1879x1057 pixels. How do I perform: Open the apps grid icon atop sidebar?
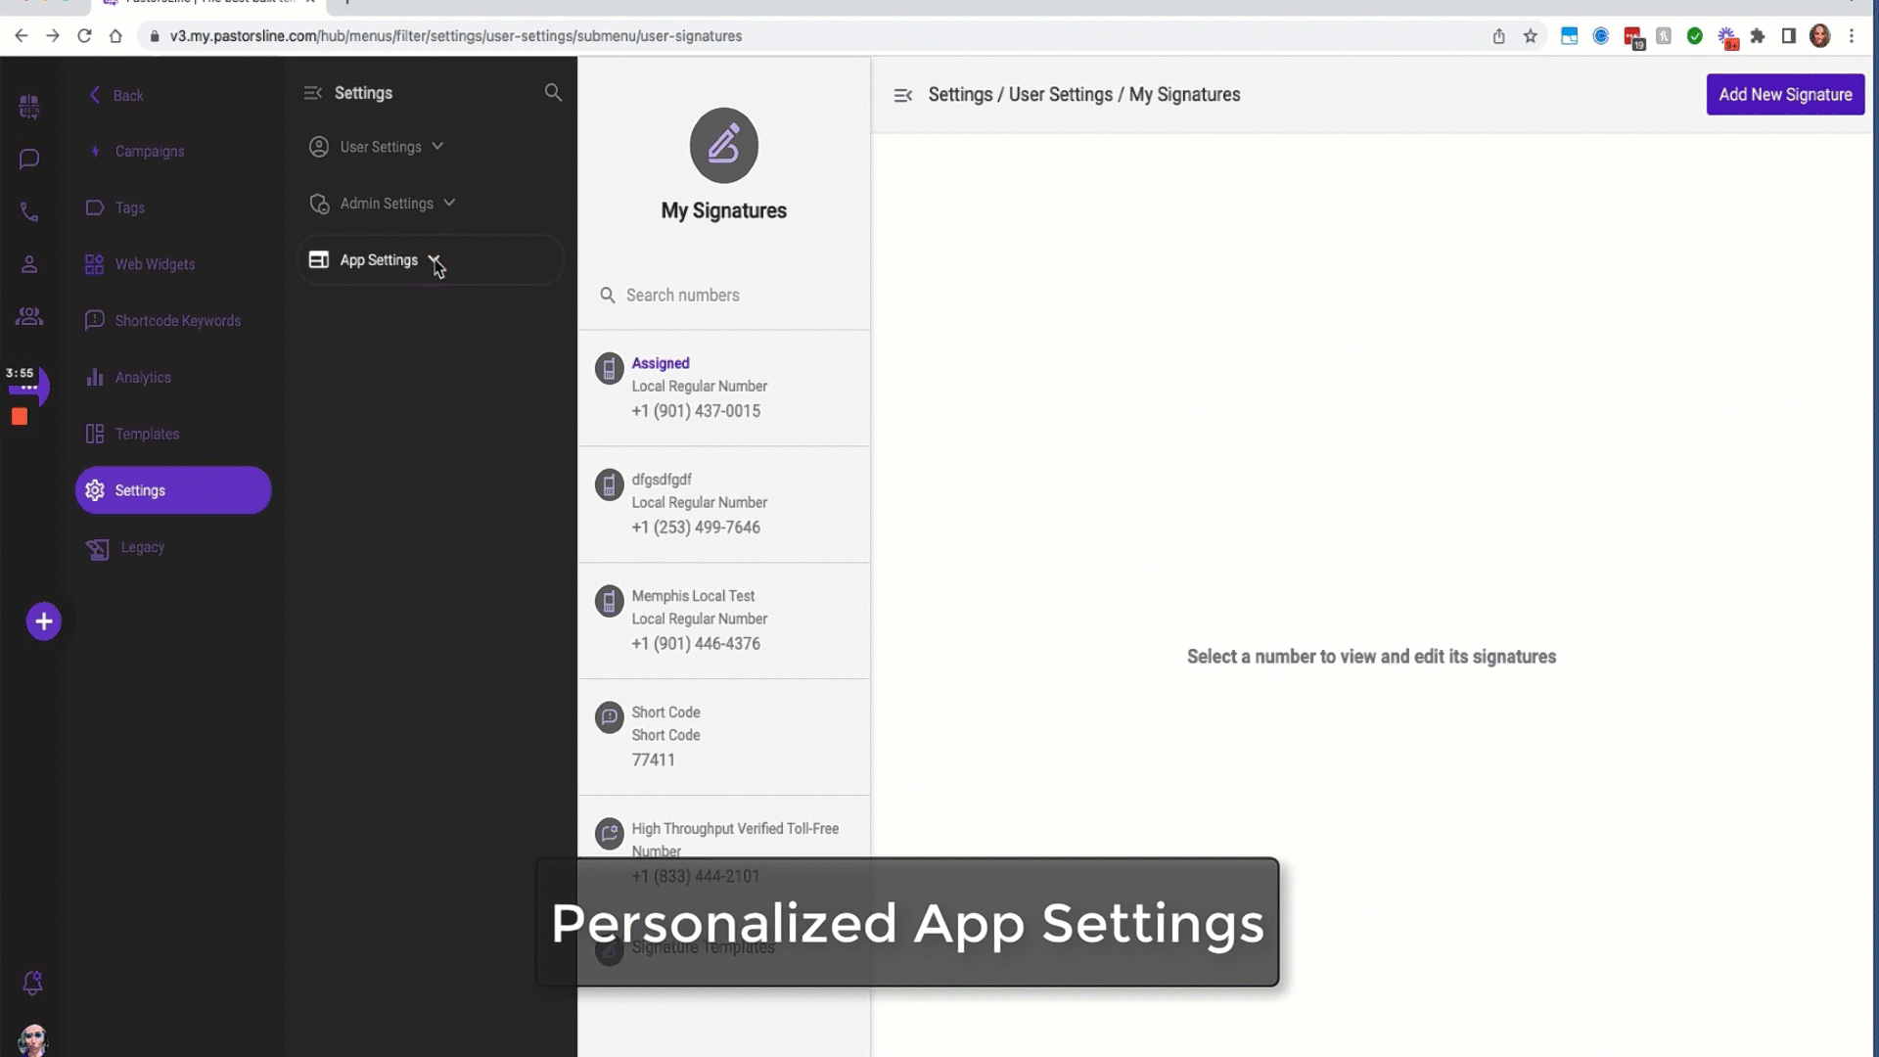[x=29, y=106]
